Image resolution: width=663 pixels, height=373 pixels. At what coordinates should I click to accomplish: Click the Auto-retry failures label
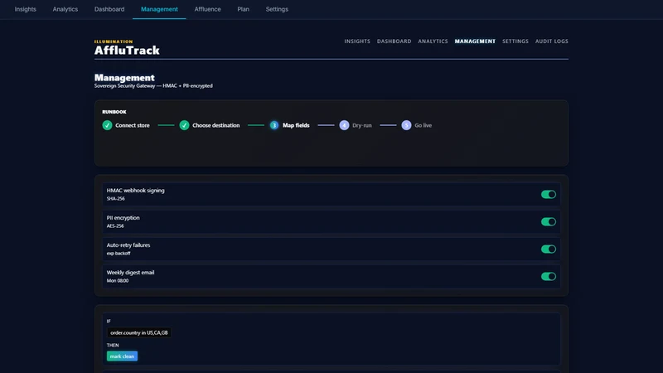pos(128,245)
